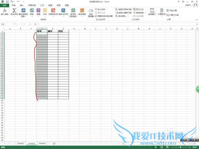Open the Undo history dropdown arrow
Image resolution: width=199 pixels, height=149 pixels.
(14, 2)
